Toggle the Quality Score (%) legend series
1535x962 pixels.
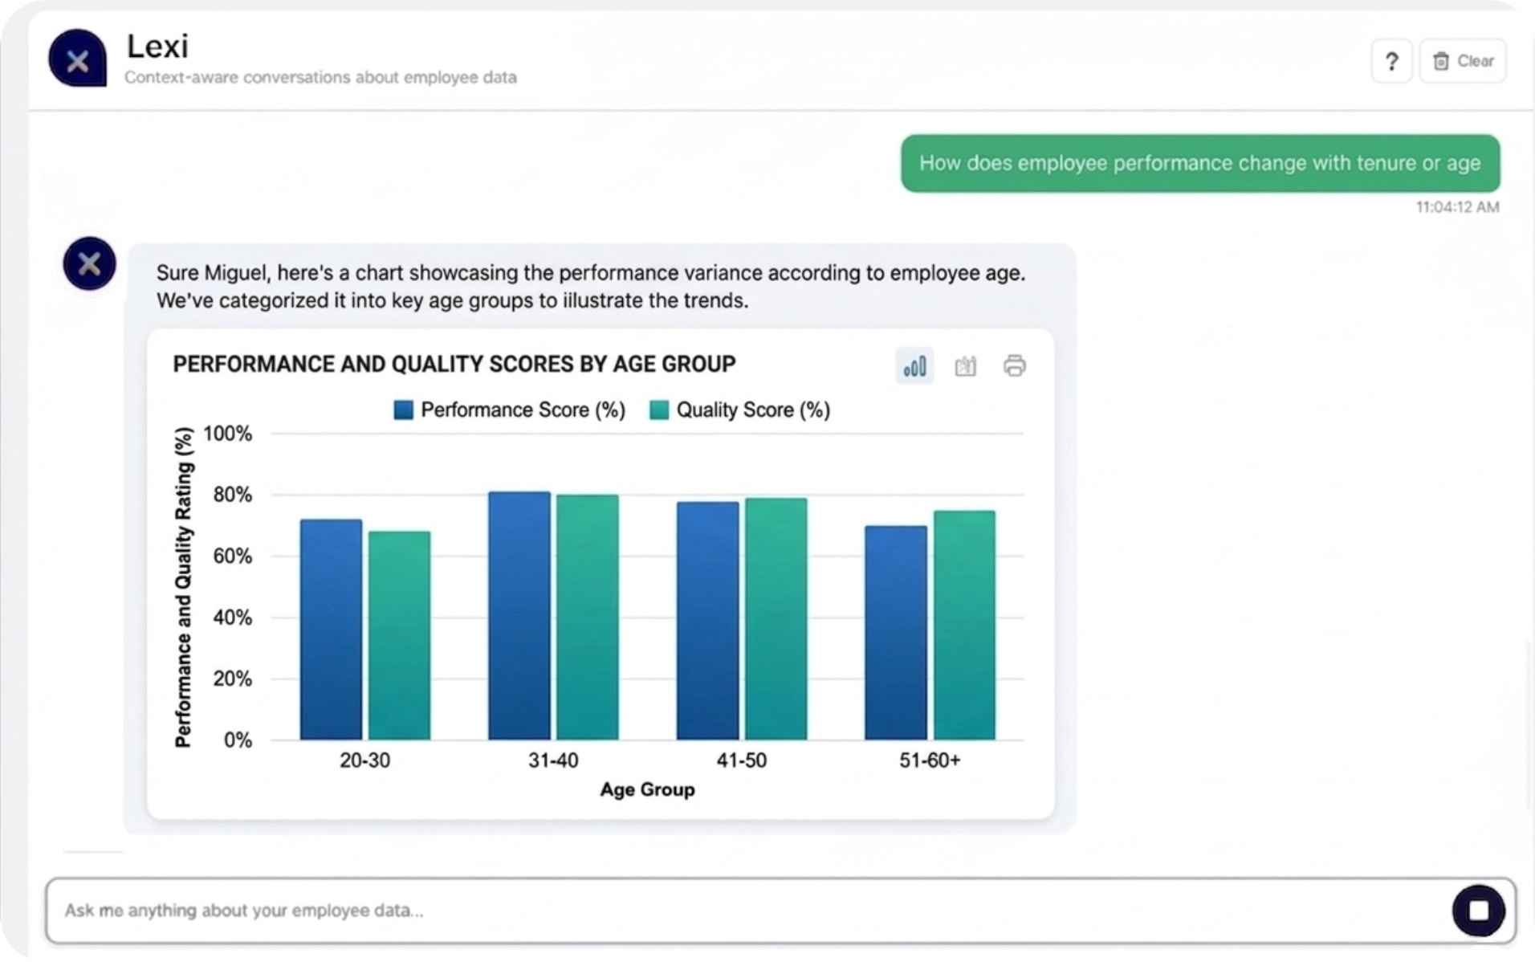pyautogui.click(x=752, y=410)
